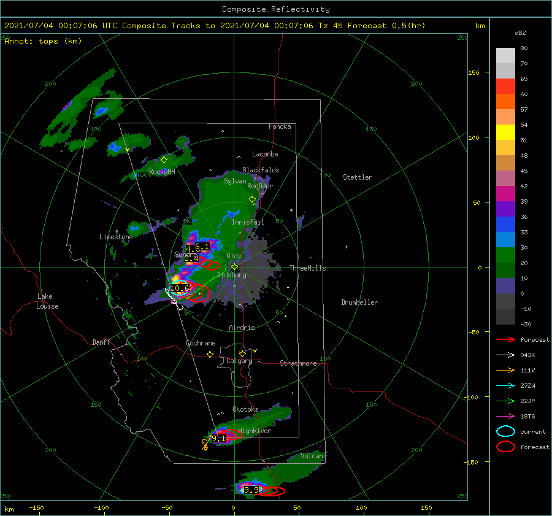
Task: Click the Ponoka city label
Action: pyautogui.click(x=280, y=126)
